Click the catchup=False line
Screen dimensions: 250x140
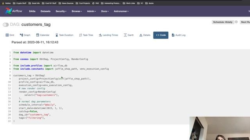tap(29, 111)
